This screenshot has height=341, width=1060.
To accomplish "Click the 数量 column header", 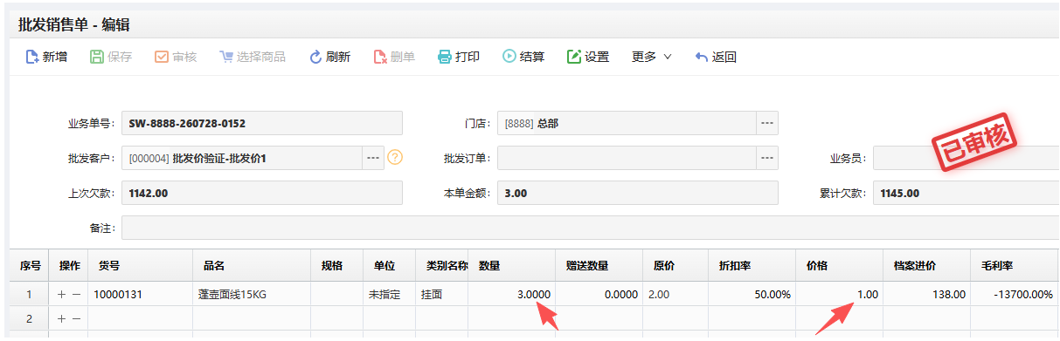I will pos(511,265).
